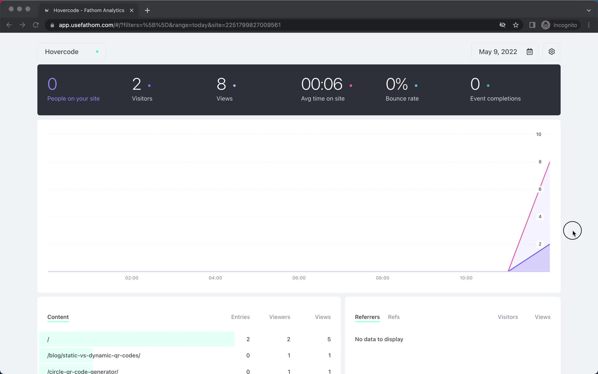This screenshot has height=374, width=598.
Task: Open the Hovercode site selector
Action: coord(72,52)
